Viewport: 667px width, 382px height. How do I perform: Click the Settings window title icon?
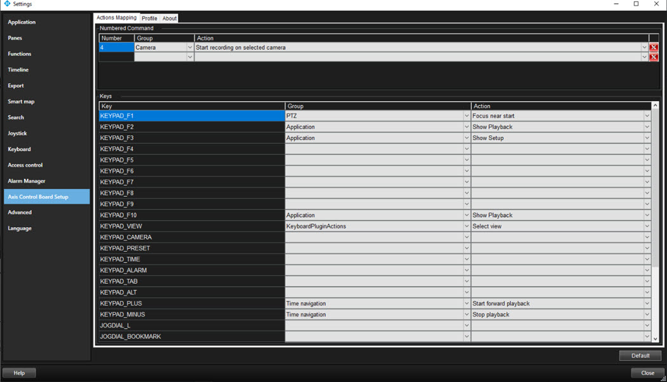pos(7,4)
